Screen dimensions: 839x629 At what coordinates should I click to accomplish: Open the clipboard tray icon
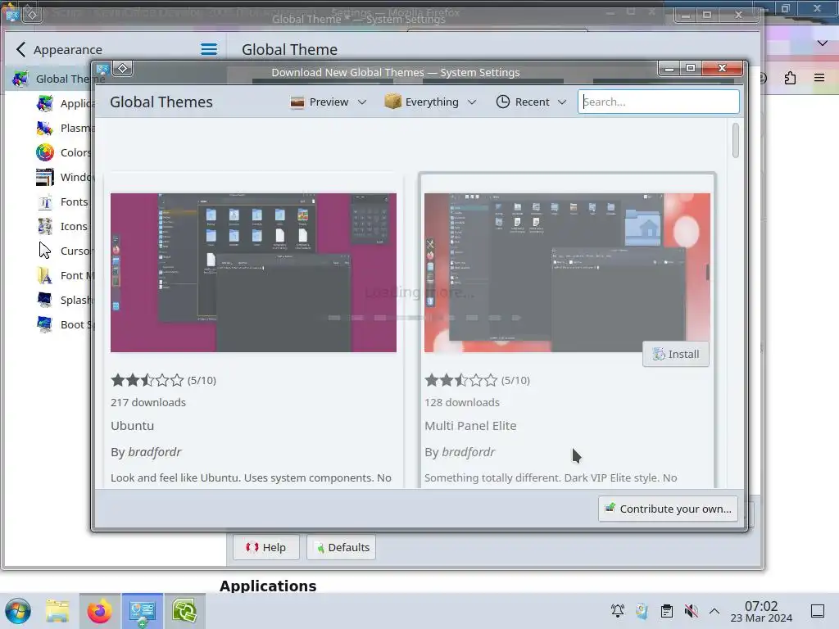(x=667, y=611)
